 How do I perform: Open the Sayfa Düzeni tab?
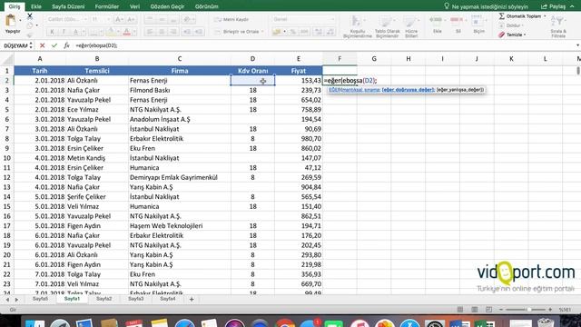(68, 6)
